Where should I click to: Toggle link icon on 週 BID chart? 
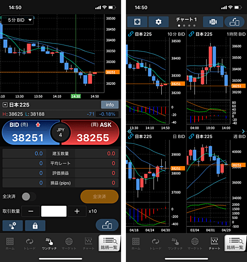click(191, 137)
